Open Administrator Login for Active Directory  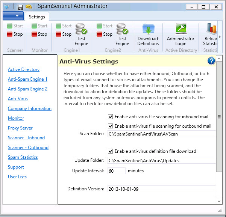click(x=181, y=35)
